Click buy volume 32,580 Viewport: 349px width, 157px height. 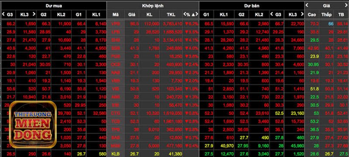pyautogui.click(x=99, y=114)
